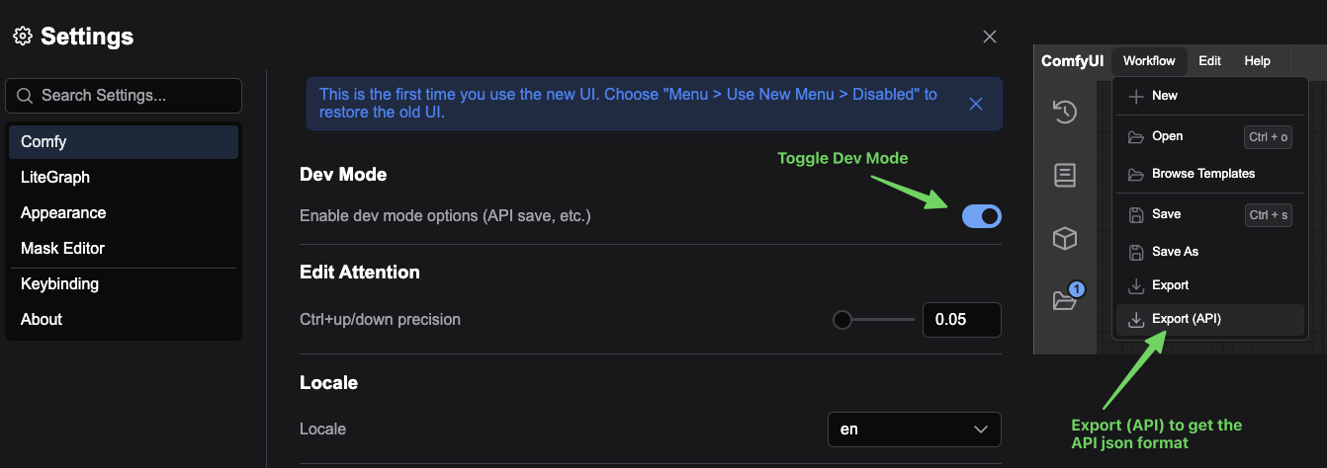
Task: Open the Edit menu
Action: (x=1209, y=61)
